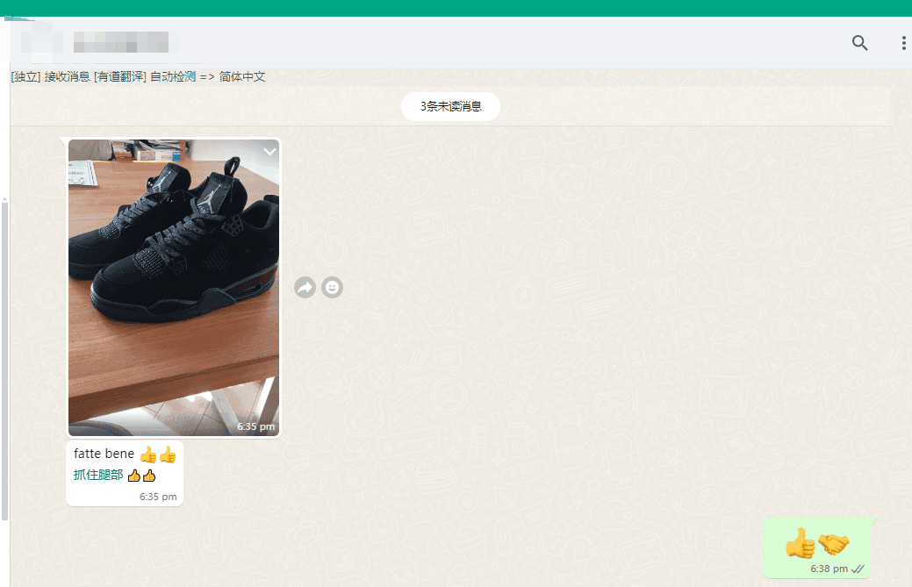This screenshot has height=587, width=912.
Task: Click the double check marks on sent message
Action: (858, 569)
